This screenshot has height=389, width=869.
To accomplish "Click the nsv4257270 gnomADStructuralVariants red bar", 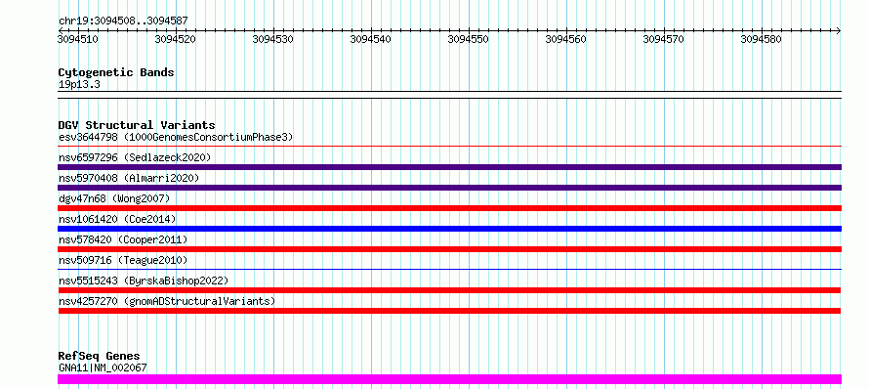I will point(449,311).
